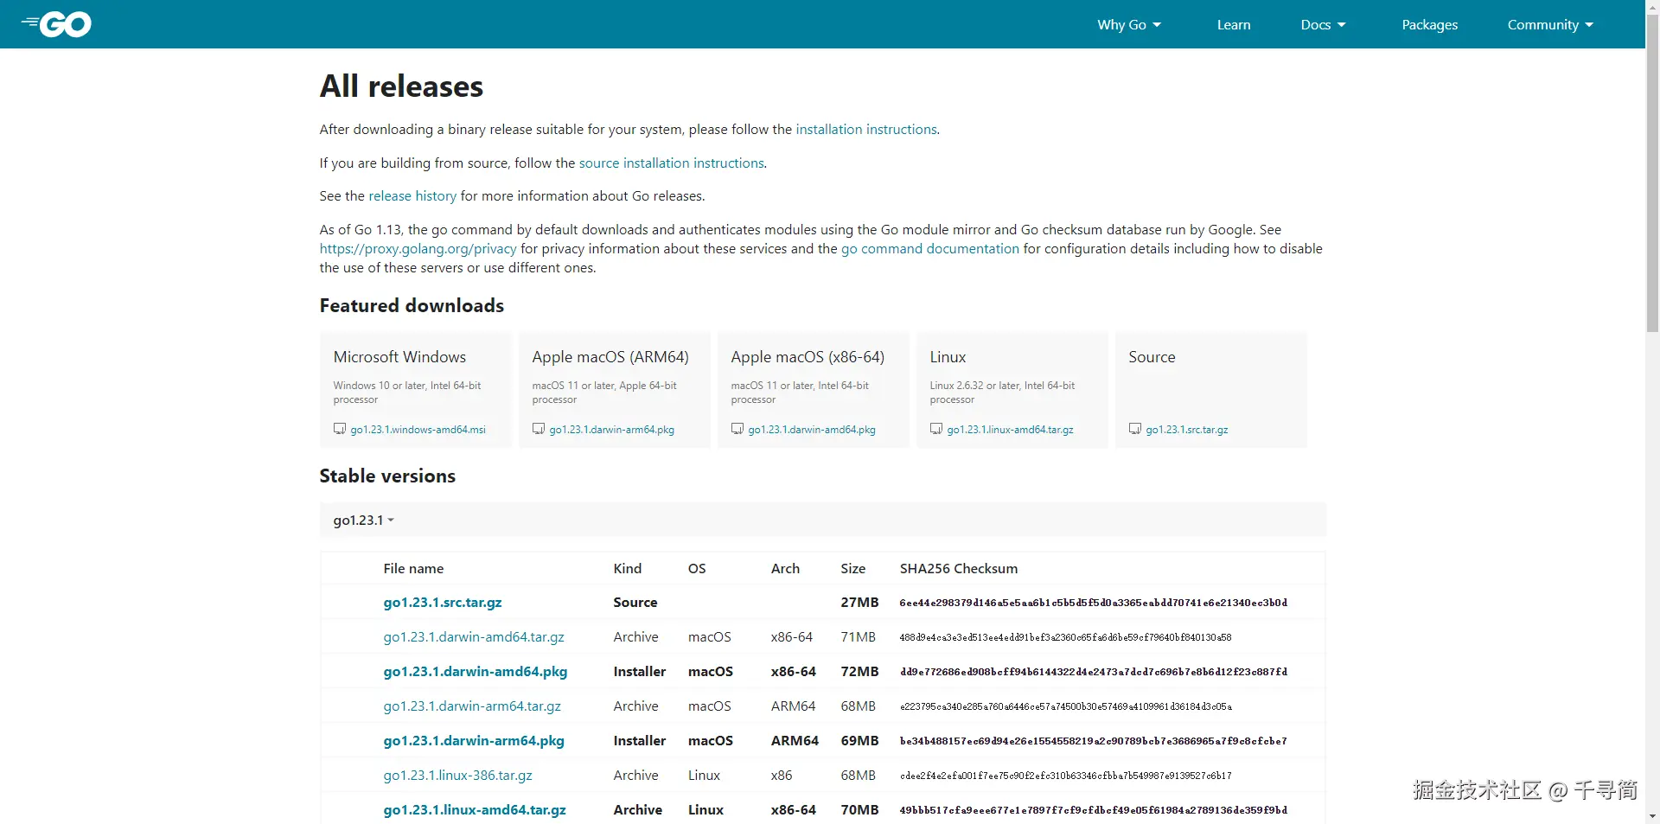Click "Installer" in the darwin-amd64.pkg row
The height and width of the screenshot is (824, 1660).
640,671
